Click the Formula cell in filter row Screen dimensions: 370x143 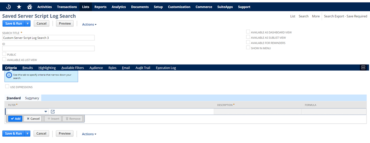click(334, 112)
